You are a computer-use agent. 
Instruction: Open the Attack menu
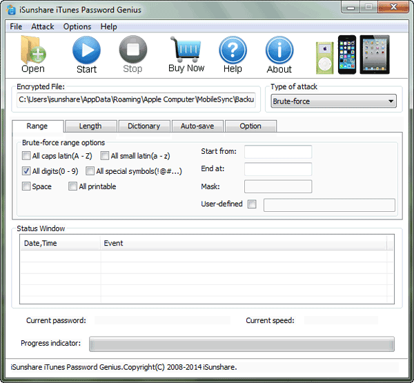(43, 27)
